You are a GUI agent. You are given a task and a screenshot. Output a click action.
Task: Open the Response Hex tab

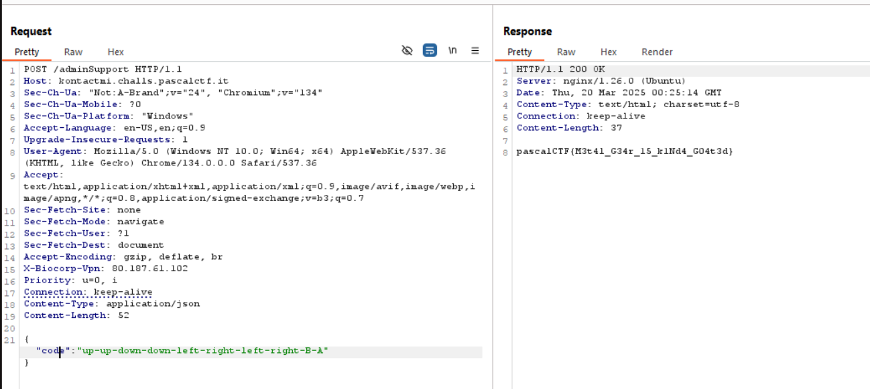pos(608,52)
